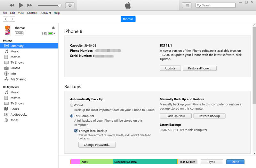Open the File menu
Viewport: 256px width, 168px height.
coord(5,13)
